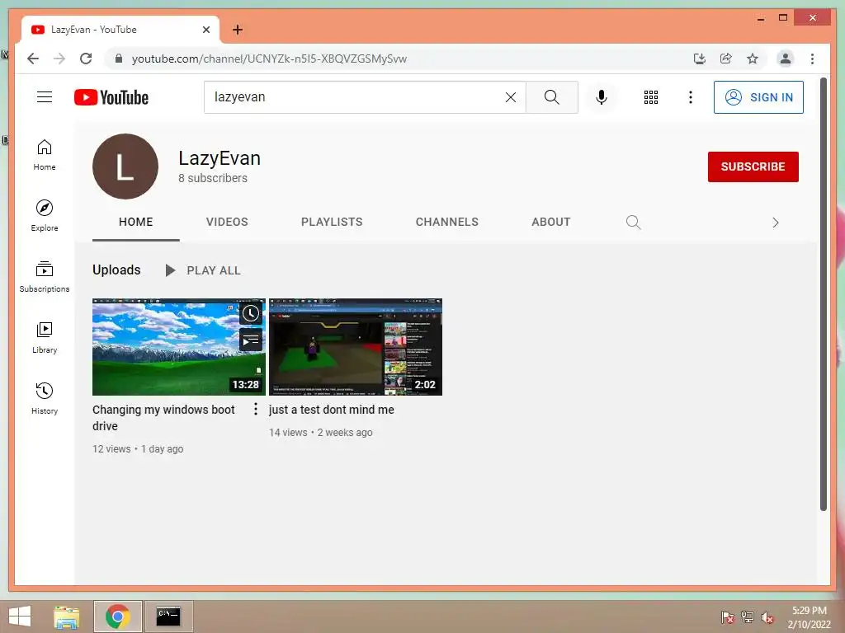Image resolution: width=845 pixels, height=633 pixels.
Task: Click the YouTube logo
Action: click(111, 97)
